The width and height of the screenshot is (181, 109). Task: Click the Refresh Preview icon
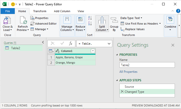click(23, 20)
